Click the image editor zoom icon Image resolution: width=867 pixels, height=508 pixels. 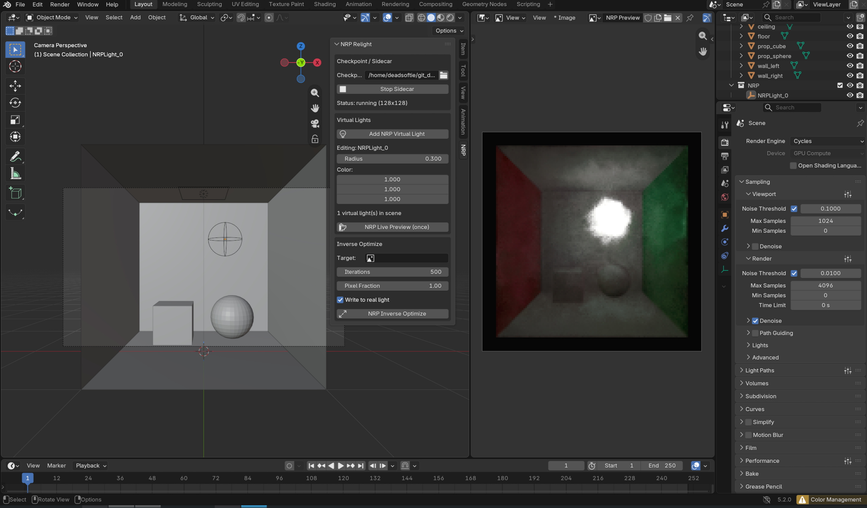[x=703, y=36]
